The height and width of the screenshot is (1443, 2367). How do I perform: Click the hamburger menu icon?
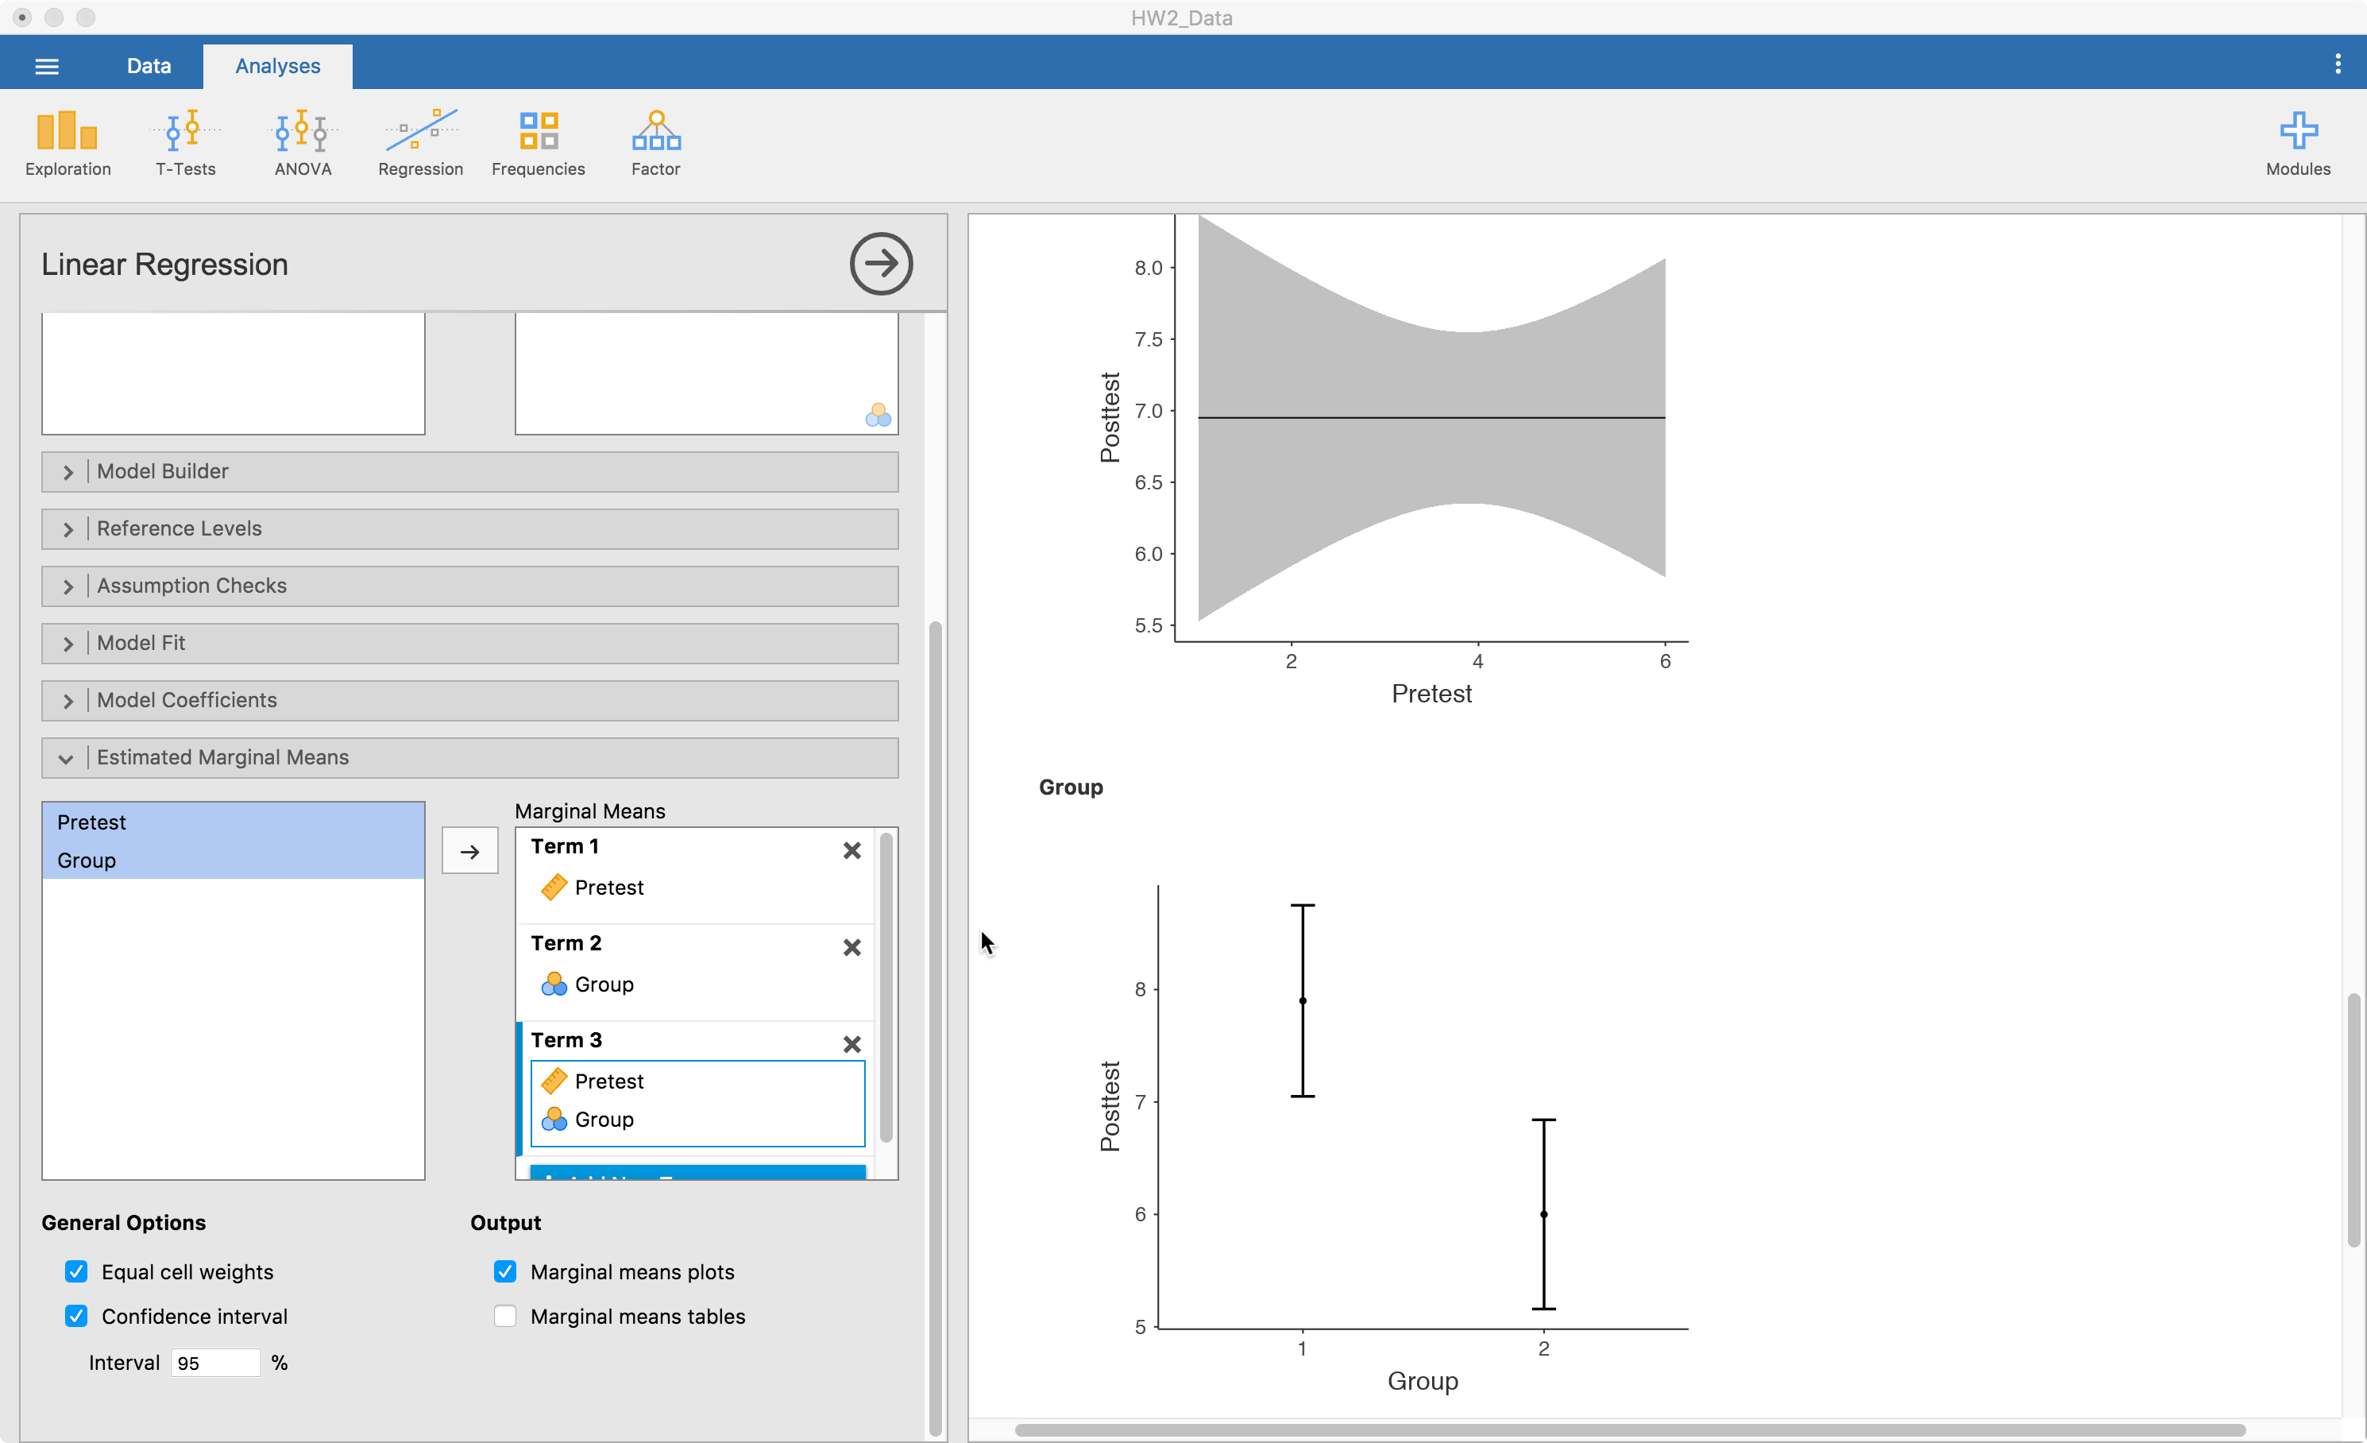(46, 64)
